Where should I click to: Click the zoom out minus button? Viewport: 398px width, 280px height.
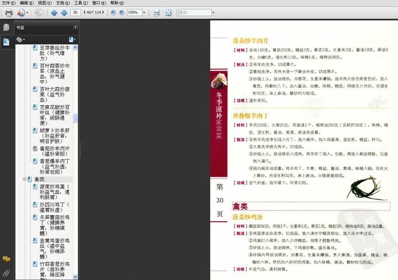point(113,13)
